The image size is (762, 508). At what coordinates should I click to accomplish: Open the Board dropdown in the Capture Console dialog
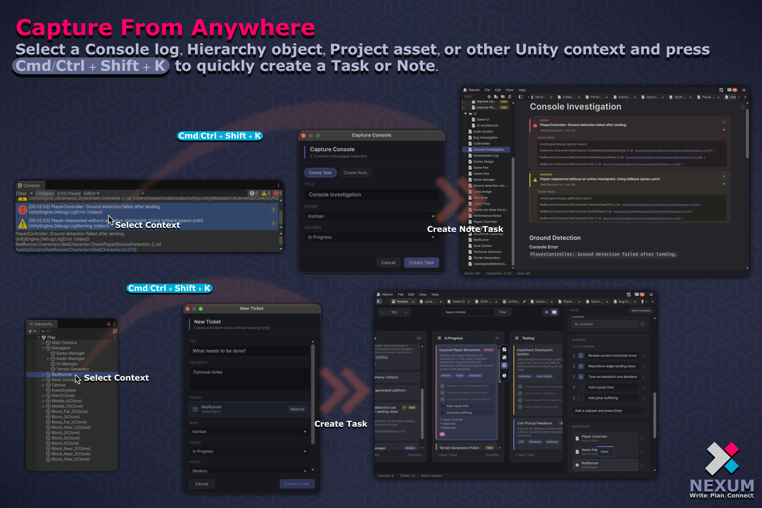(x=371, y=216)
